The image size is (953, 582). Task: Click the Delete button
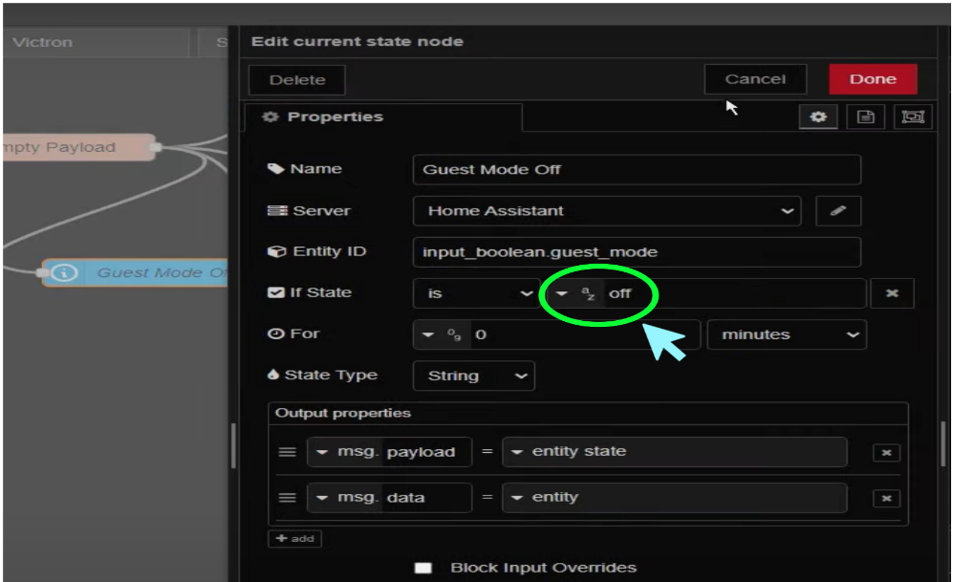tap(297, 80)
